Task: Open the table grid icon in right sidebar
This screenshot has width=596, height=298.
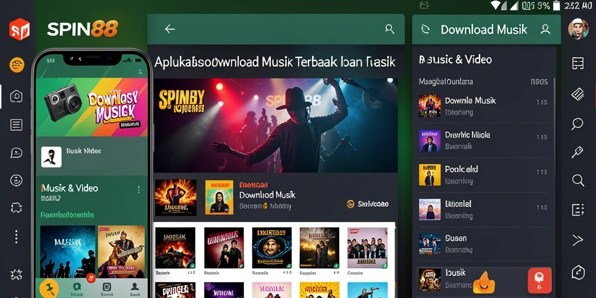Action: coord(578,63)
